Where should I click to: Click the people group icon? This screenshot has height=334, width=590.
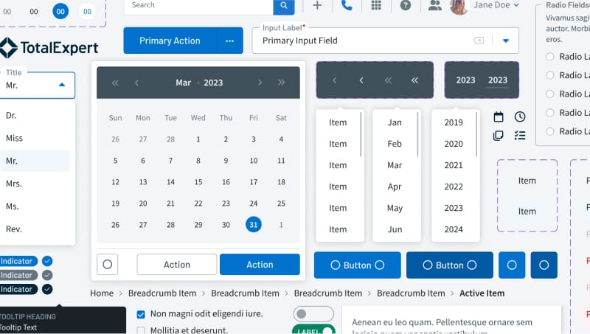click(435, 5)
